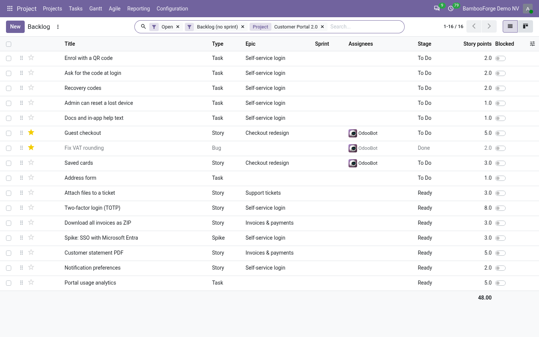539x337 pixels.
Task: Check the Attach files to a ticket row
Action: pos(9,193)
